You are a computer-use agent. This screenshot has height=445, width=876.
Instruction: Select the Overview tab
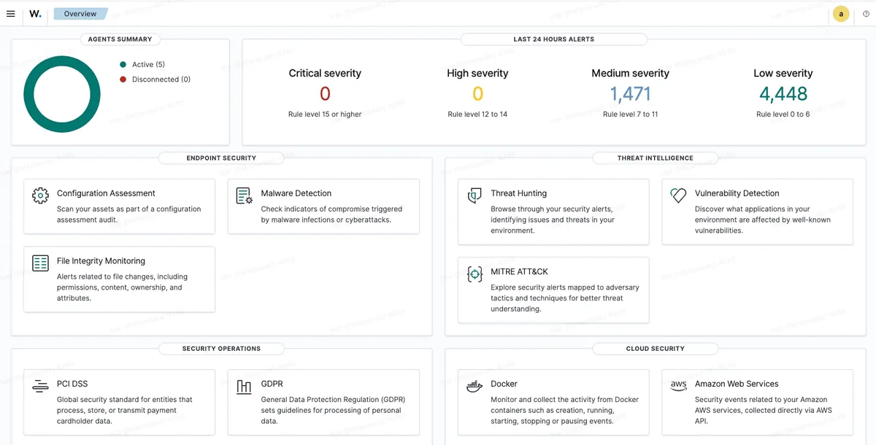(80, 13)
